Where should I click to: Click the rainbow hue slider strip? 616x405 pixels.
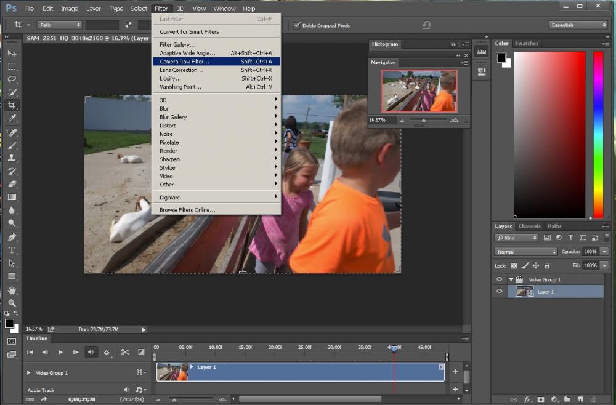(x=598, y=134)
